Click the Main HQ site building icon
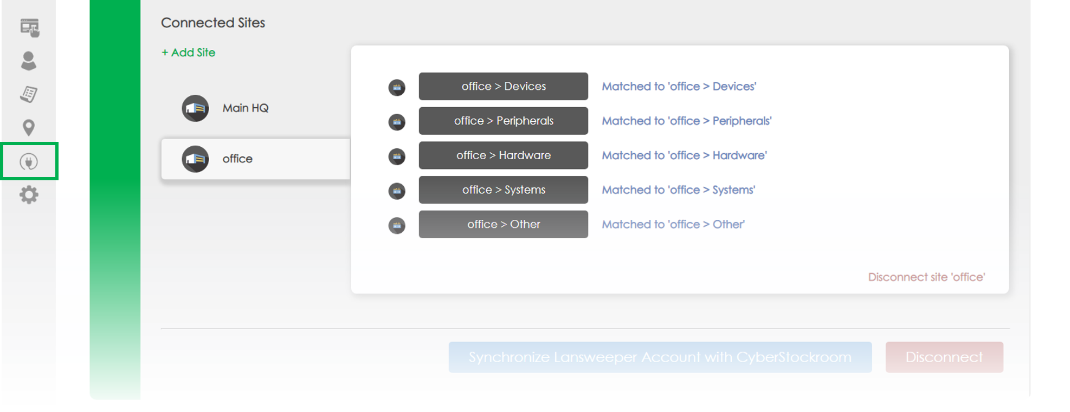1070x412 pixels. tap(195, 108)
